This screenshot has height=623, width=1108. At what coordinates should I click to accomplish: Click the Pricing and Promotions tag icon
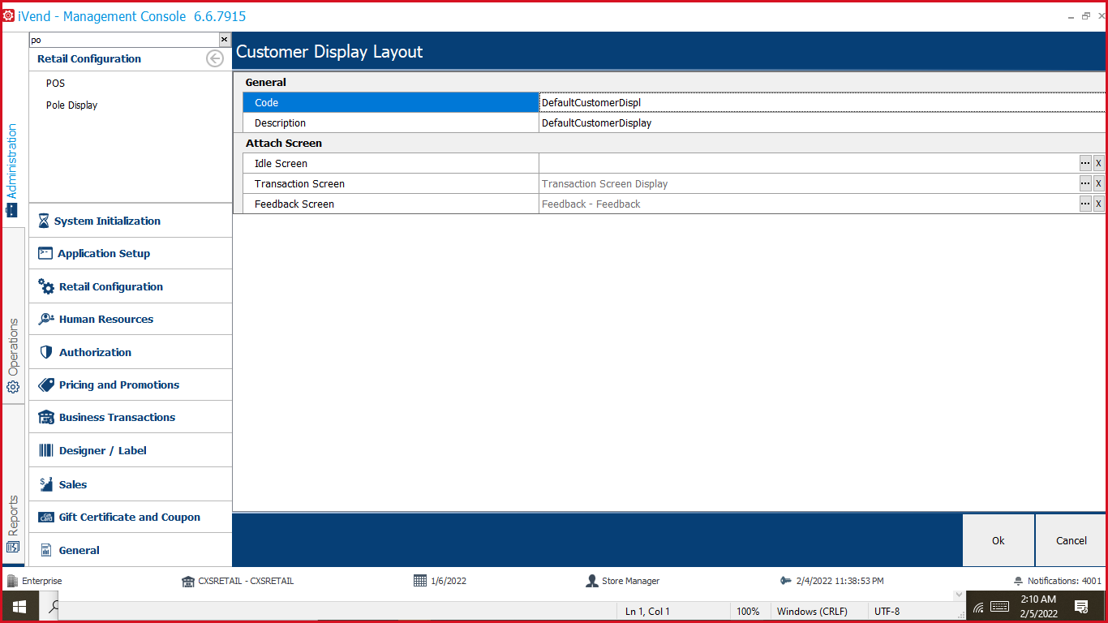pyautogui.click(x=46, y=385)
